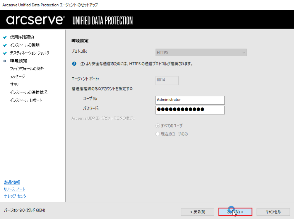This screenshot has height=219, width=294.
Task: Focus the ユーザ名 field containing Administrator
Action: [x=190, y=100]
